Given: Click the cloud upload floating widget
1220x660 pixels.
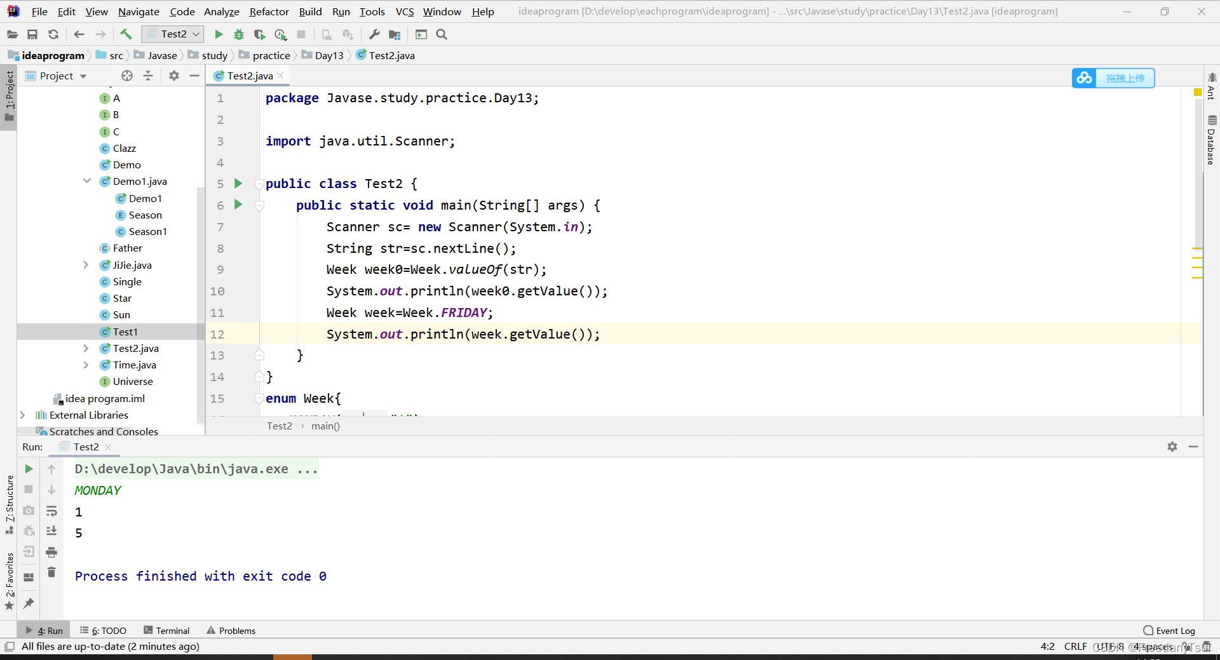Looking at the screenshot, I should coord(1113,78).
